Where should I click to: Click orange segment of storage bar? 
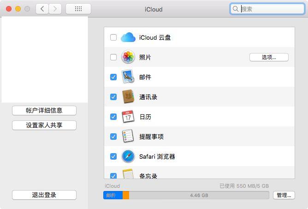126,195
